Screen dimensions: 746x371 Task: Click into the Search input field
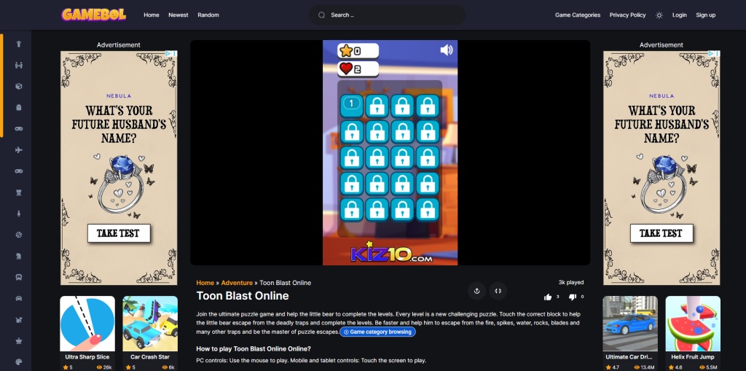coord(387,15)
